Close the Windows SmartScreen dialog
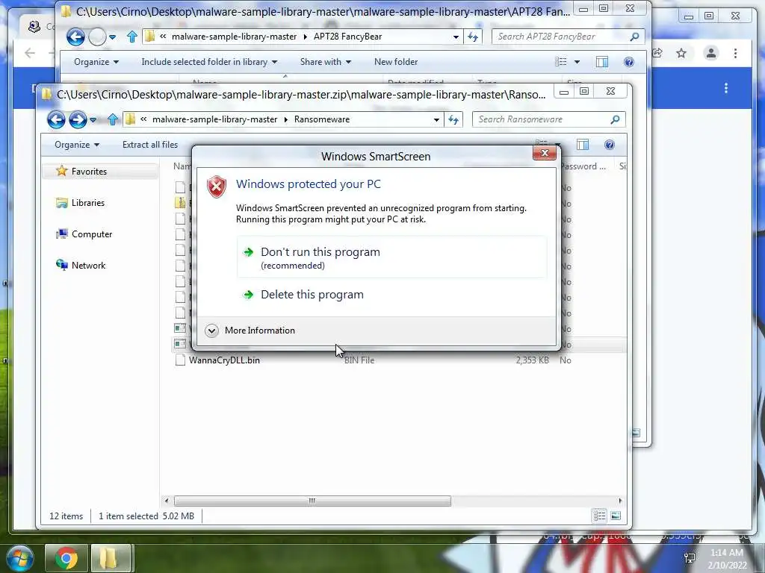Screen dimensions: 765x573 [x=545, y=153]
